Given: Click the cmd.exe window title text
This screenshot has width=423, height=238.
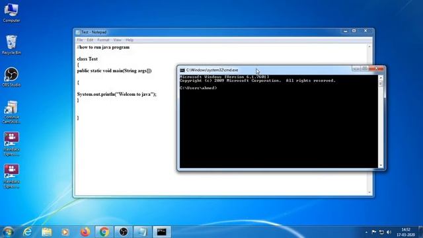Looking at the screenshot, I should [x=212, y=70].
